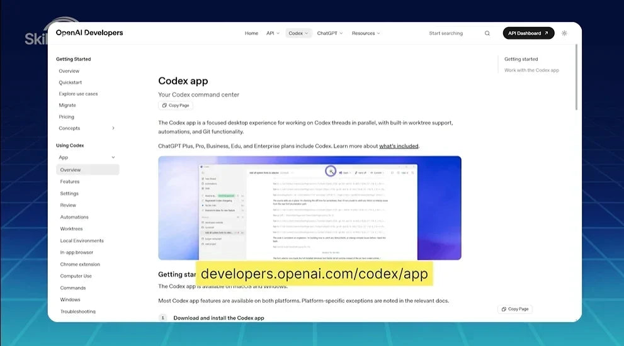Image resolution: width=624 pixels, height=346 pixels.
Task: Click Copy Page button under the title
Action: pyautogui.click(x=176, y=106)
